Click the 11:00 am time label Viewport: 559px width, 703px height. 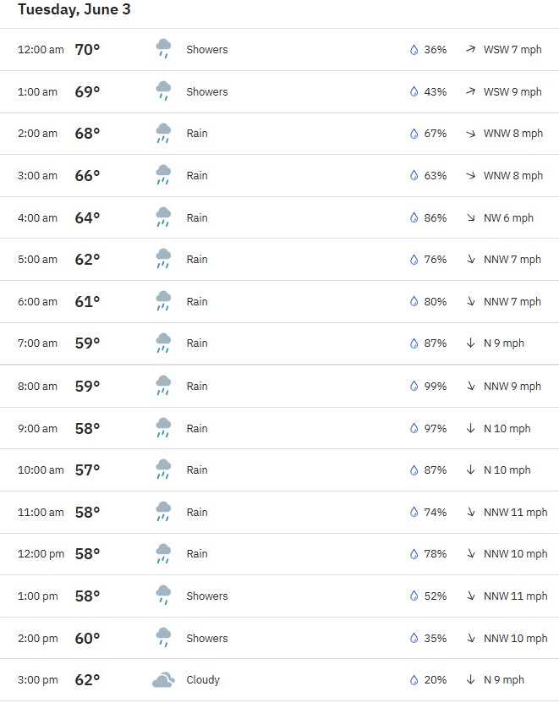[x=41, y=512]
